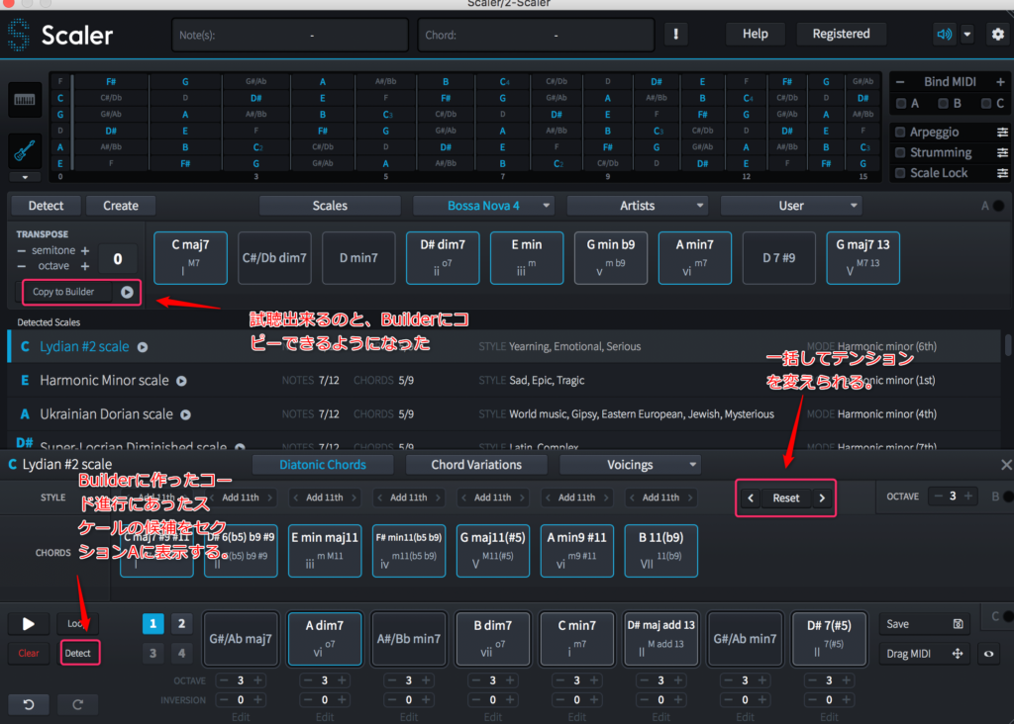The height and width of the screenshot is (724, 1014).
Task: Enable the Arpeggio checkbox
Action: tap(899, 133)
